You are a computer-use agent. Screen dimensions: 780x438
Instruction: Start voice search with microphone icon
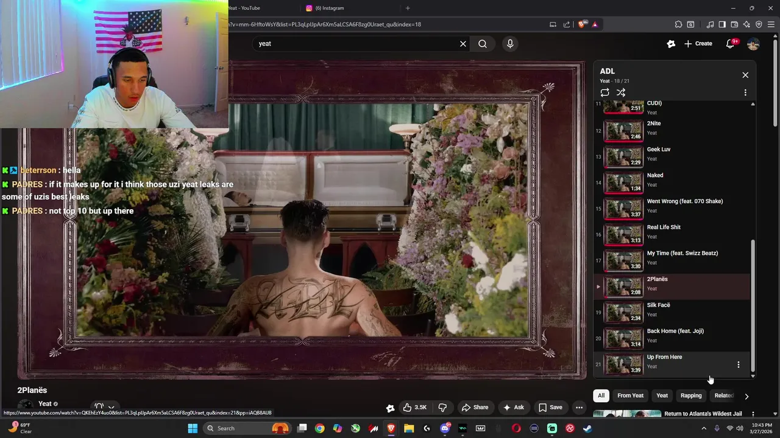click(x=510, y=44)
